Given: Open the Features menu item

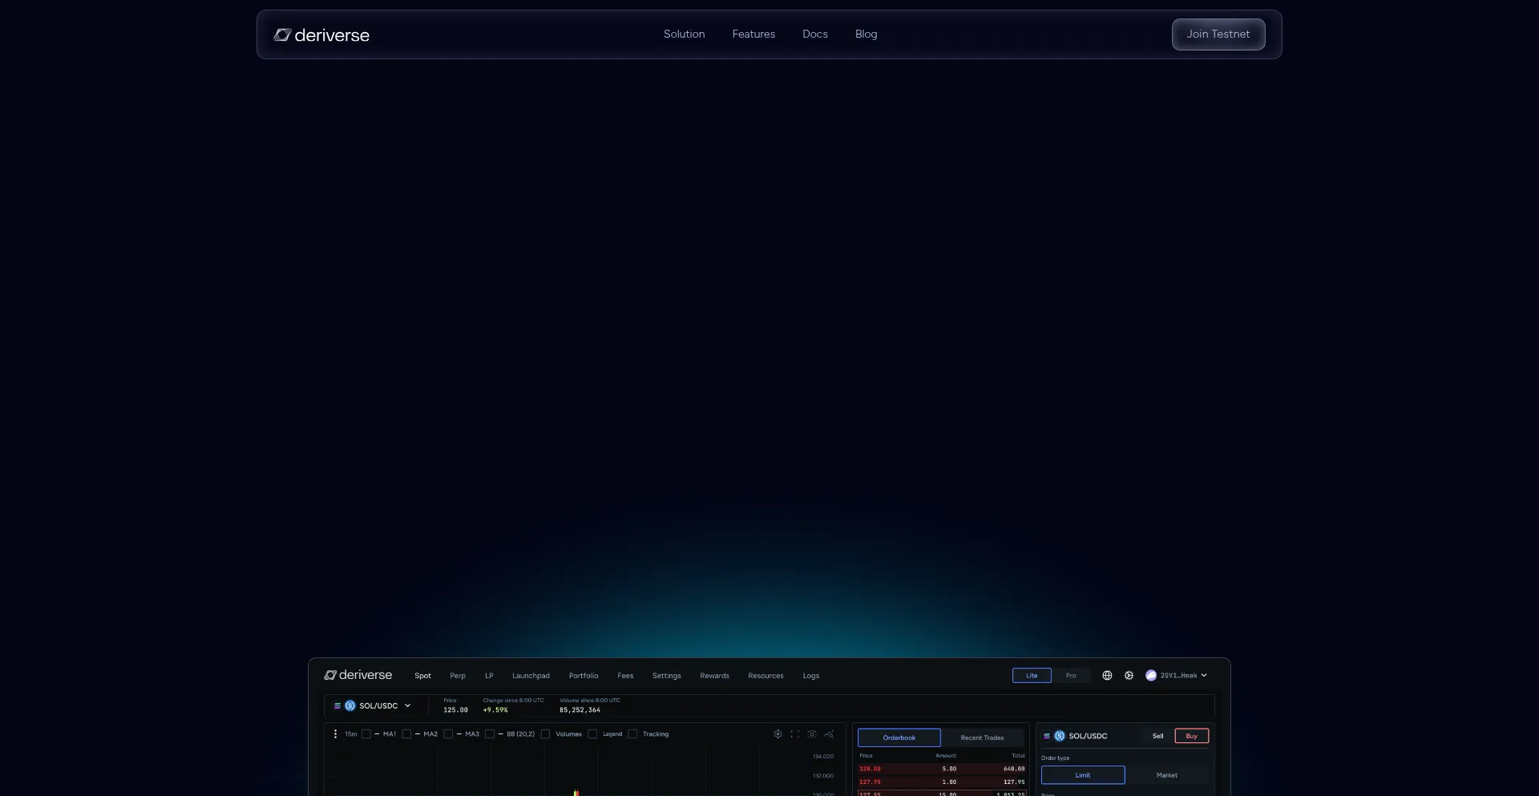Looking at the screenshot, I should pyautogui.click(x=753, y=34).
